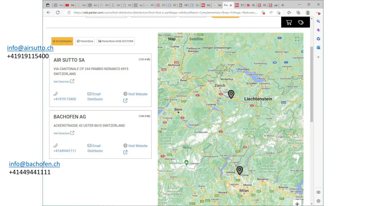Switch to the YouTube browser tab
The image size is (366, 206).
70,5
